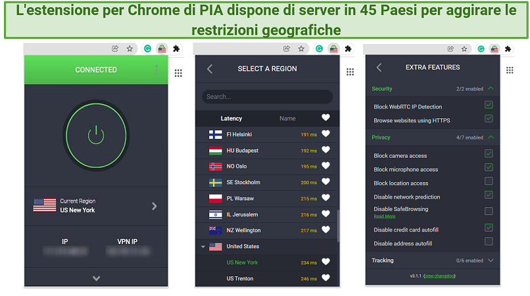Open the three-dot menu in Connected panel

click(x=157, y=70)
